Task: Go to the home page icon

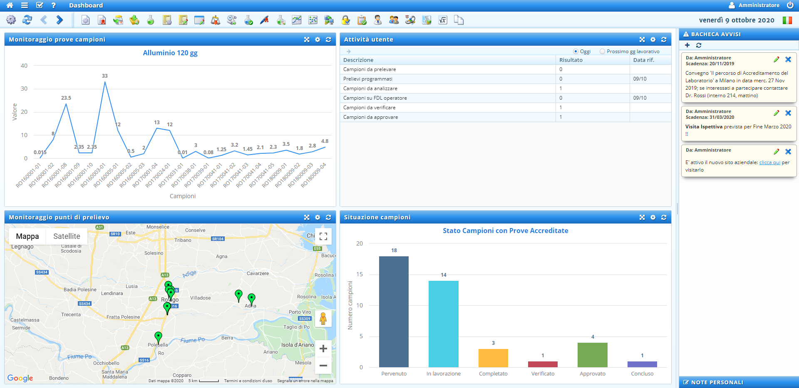Action: [10, 5]
